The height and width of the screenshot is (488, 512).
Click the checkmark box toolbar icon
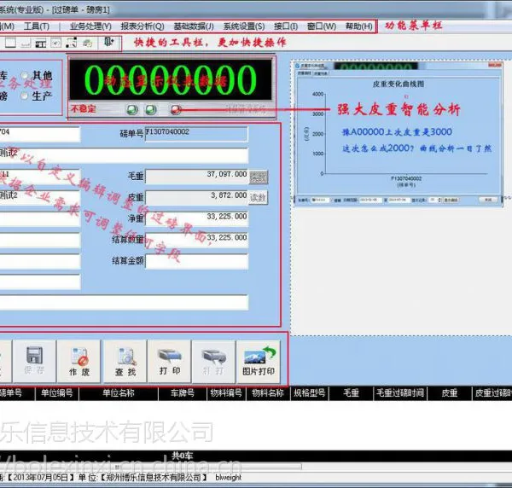click(55, 44)
